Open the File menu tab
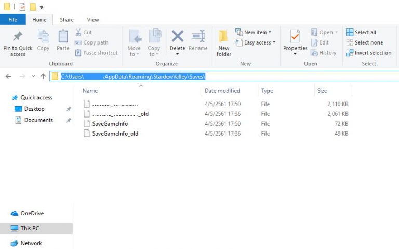 [12, 20]
